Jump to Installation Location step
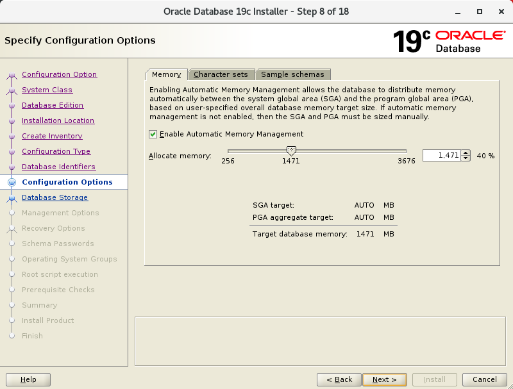Screen dimensions: 513x389 (58, 120)
